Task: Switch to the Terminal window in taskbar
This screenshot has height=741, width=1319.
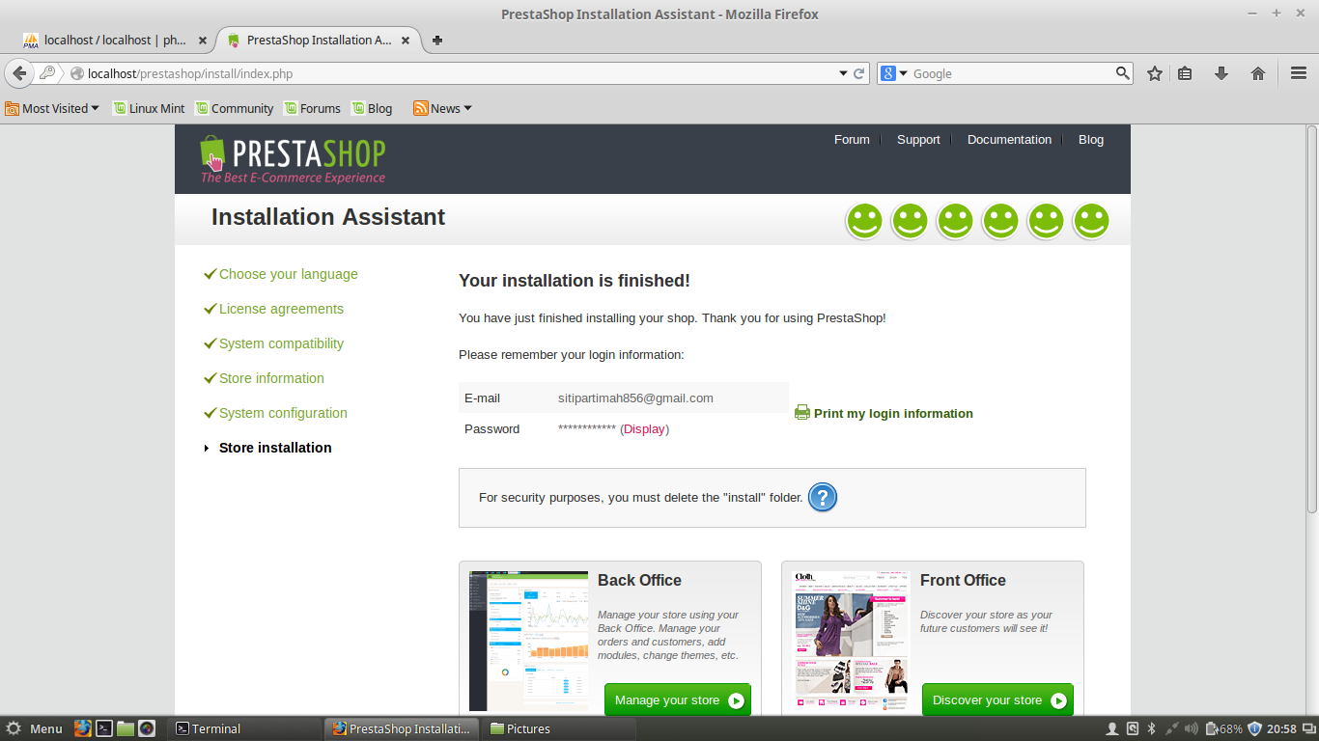Action: tap(245, 728)
